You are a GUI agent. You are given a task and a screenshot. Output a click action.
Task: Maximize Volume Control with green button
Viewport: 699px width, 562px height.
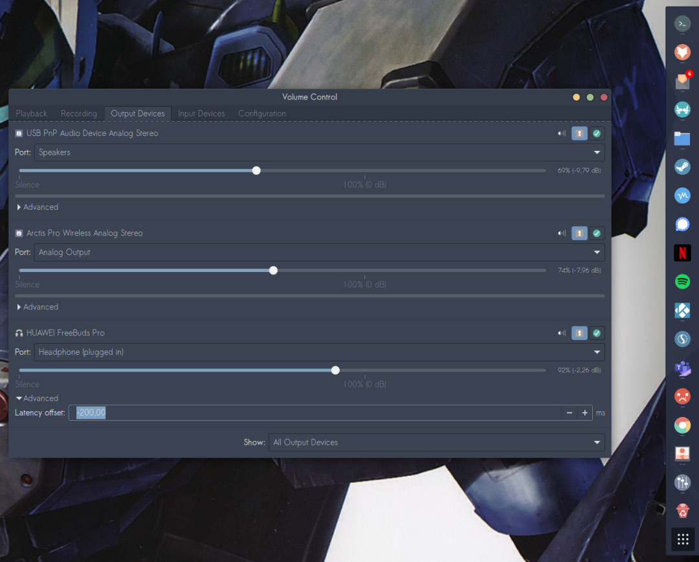590,97
